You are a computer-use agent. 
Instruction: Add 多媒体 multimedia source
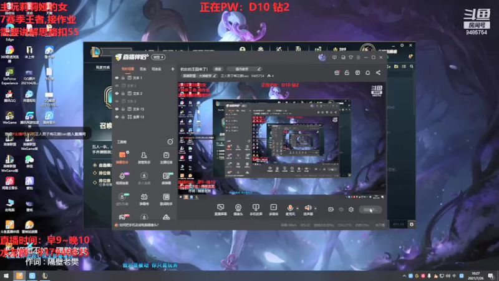click(x=273, y=210)
